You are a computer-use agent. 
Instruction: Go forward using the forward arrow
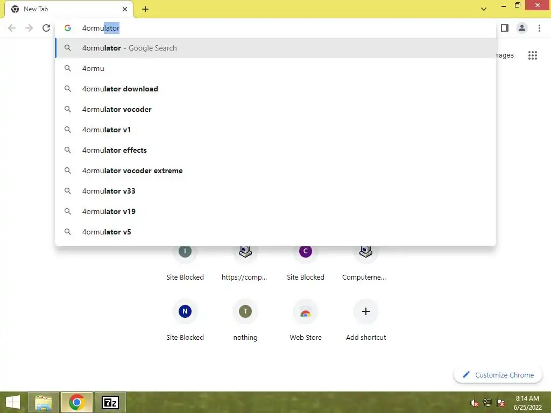pyautogui.click(x=29, y=28)
